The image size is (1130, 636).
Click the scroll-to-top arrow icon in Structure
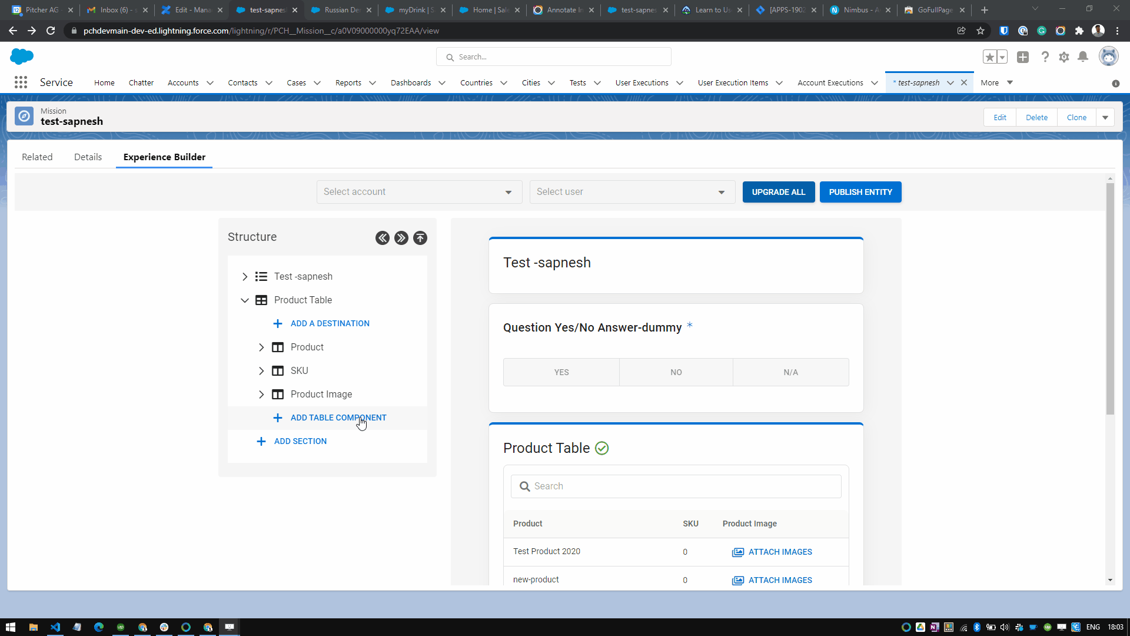tap(420, 238)
